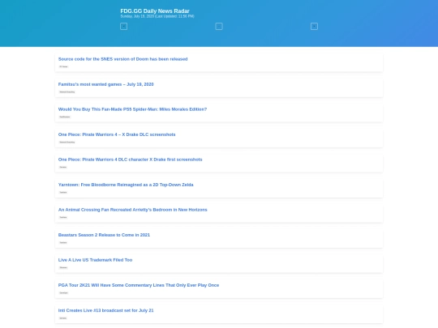Click the leftmost square icon in the header
438x328 pixels.
click(124, 27)
